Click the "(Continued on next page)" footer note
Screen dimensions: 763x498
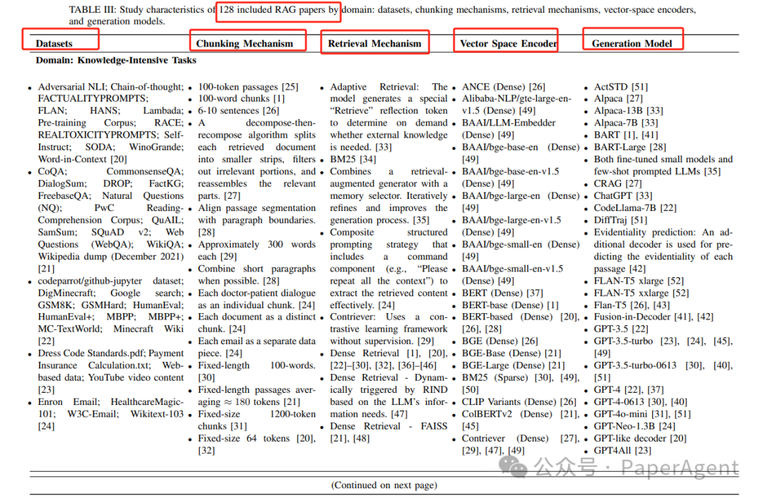[384, 485]
